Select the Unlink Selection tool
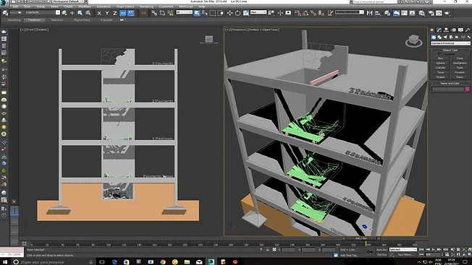The image size is (472, 265). (162, 13)
